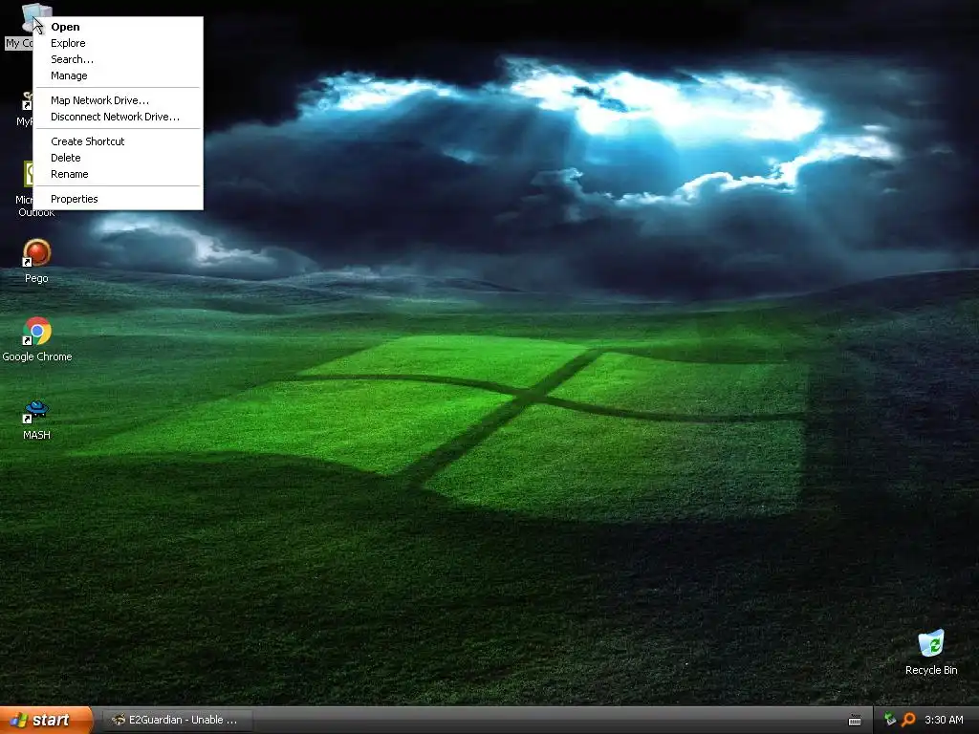Click Rename in the context menu
979x734 pixels.
(118, 174)
